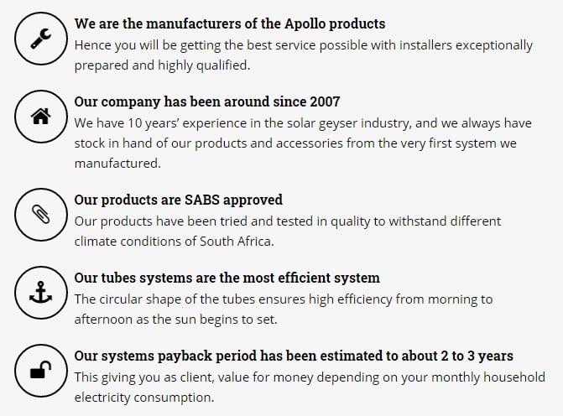Click the wrench icon in circle
The width and height of the screenshot is (563, 416).
[x=41, y=39]
